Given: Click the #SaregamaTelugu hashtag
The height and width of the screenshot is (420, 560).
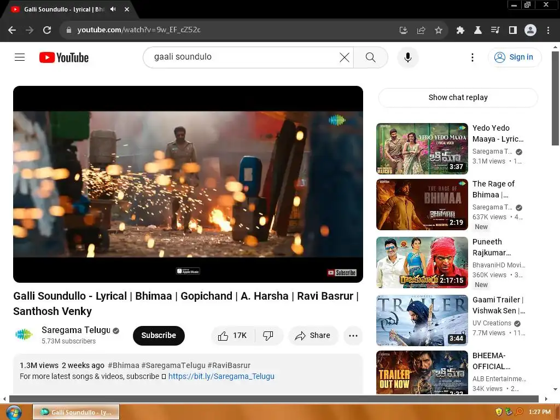Looking at the screenshot, I should [x=173, y=365].
